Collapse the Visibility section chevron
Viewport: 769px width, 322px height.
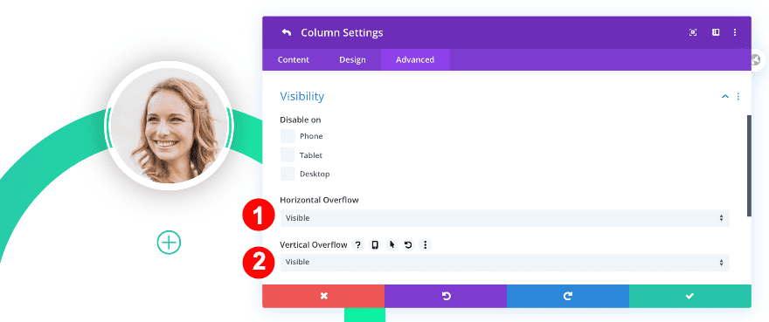(724, 97)
